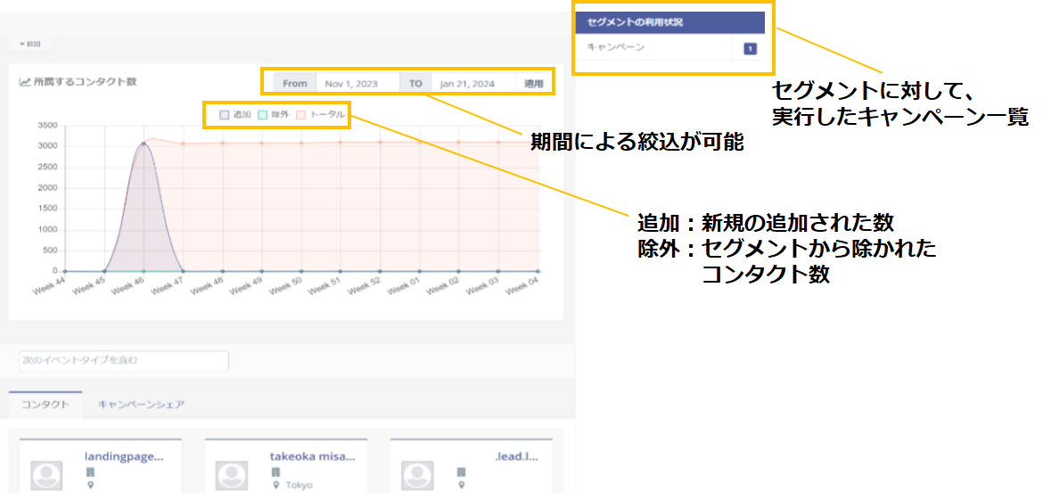Click the avatar of the .lead.l contact

(416, 475)
